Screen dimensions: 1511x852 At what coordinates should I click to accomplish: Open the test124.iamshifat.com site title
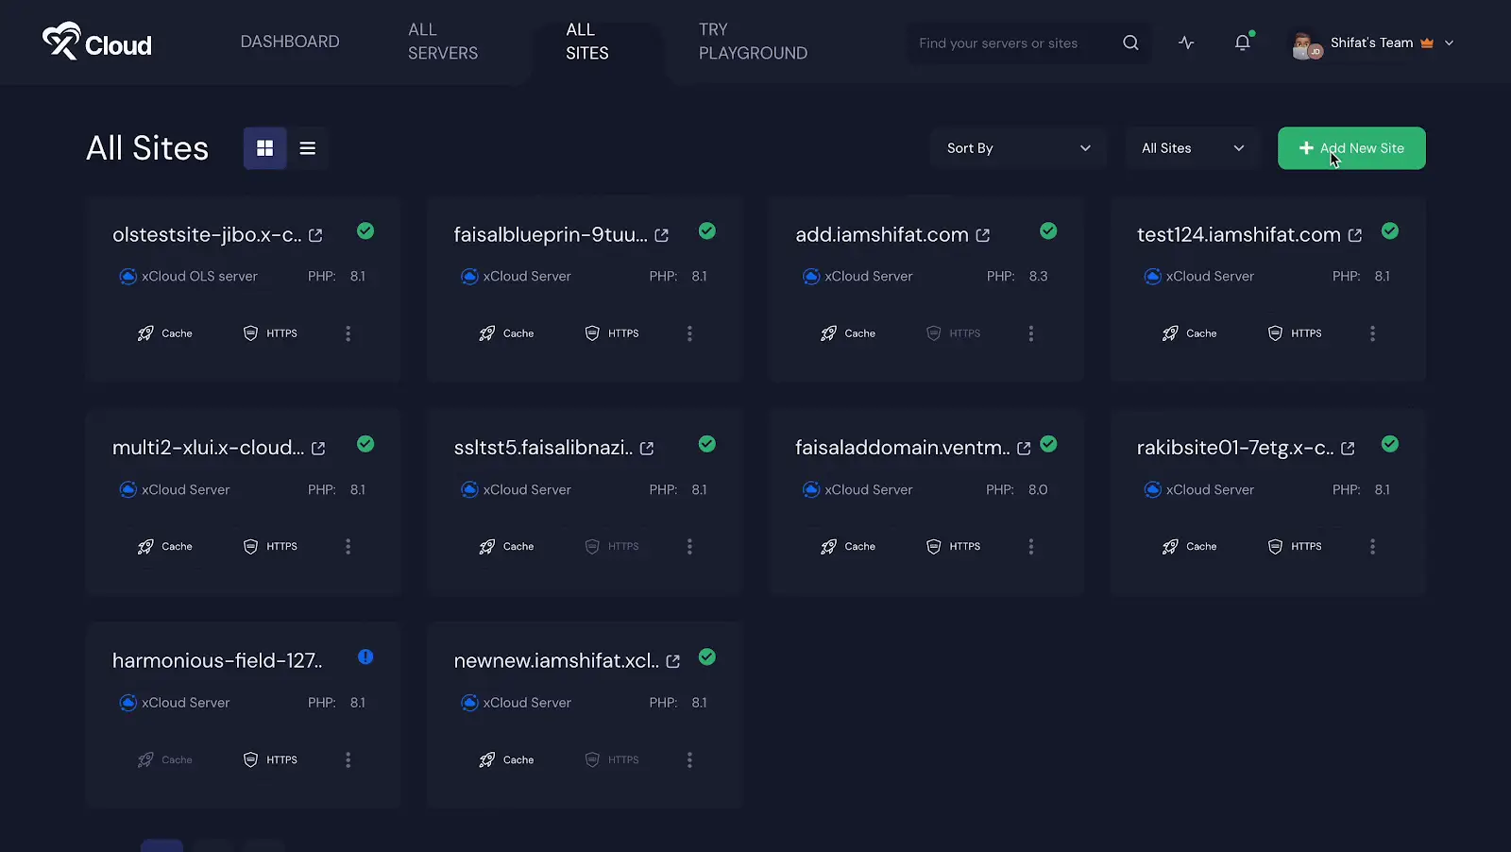coord(1239,235)
